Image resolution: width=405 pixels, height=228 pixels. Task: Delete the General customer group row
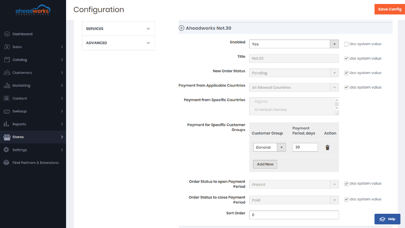pos(327,147)
